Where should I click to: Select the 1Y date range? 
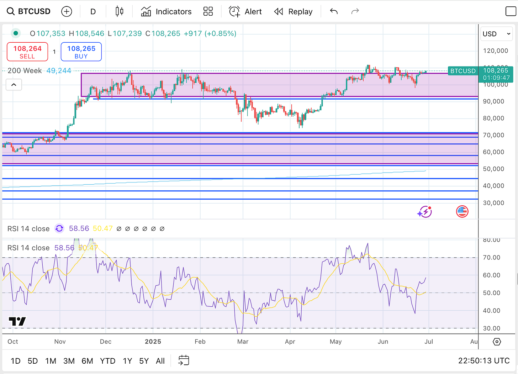click(127, 361)
